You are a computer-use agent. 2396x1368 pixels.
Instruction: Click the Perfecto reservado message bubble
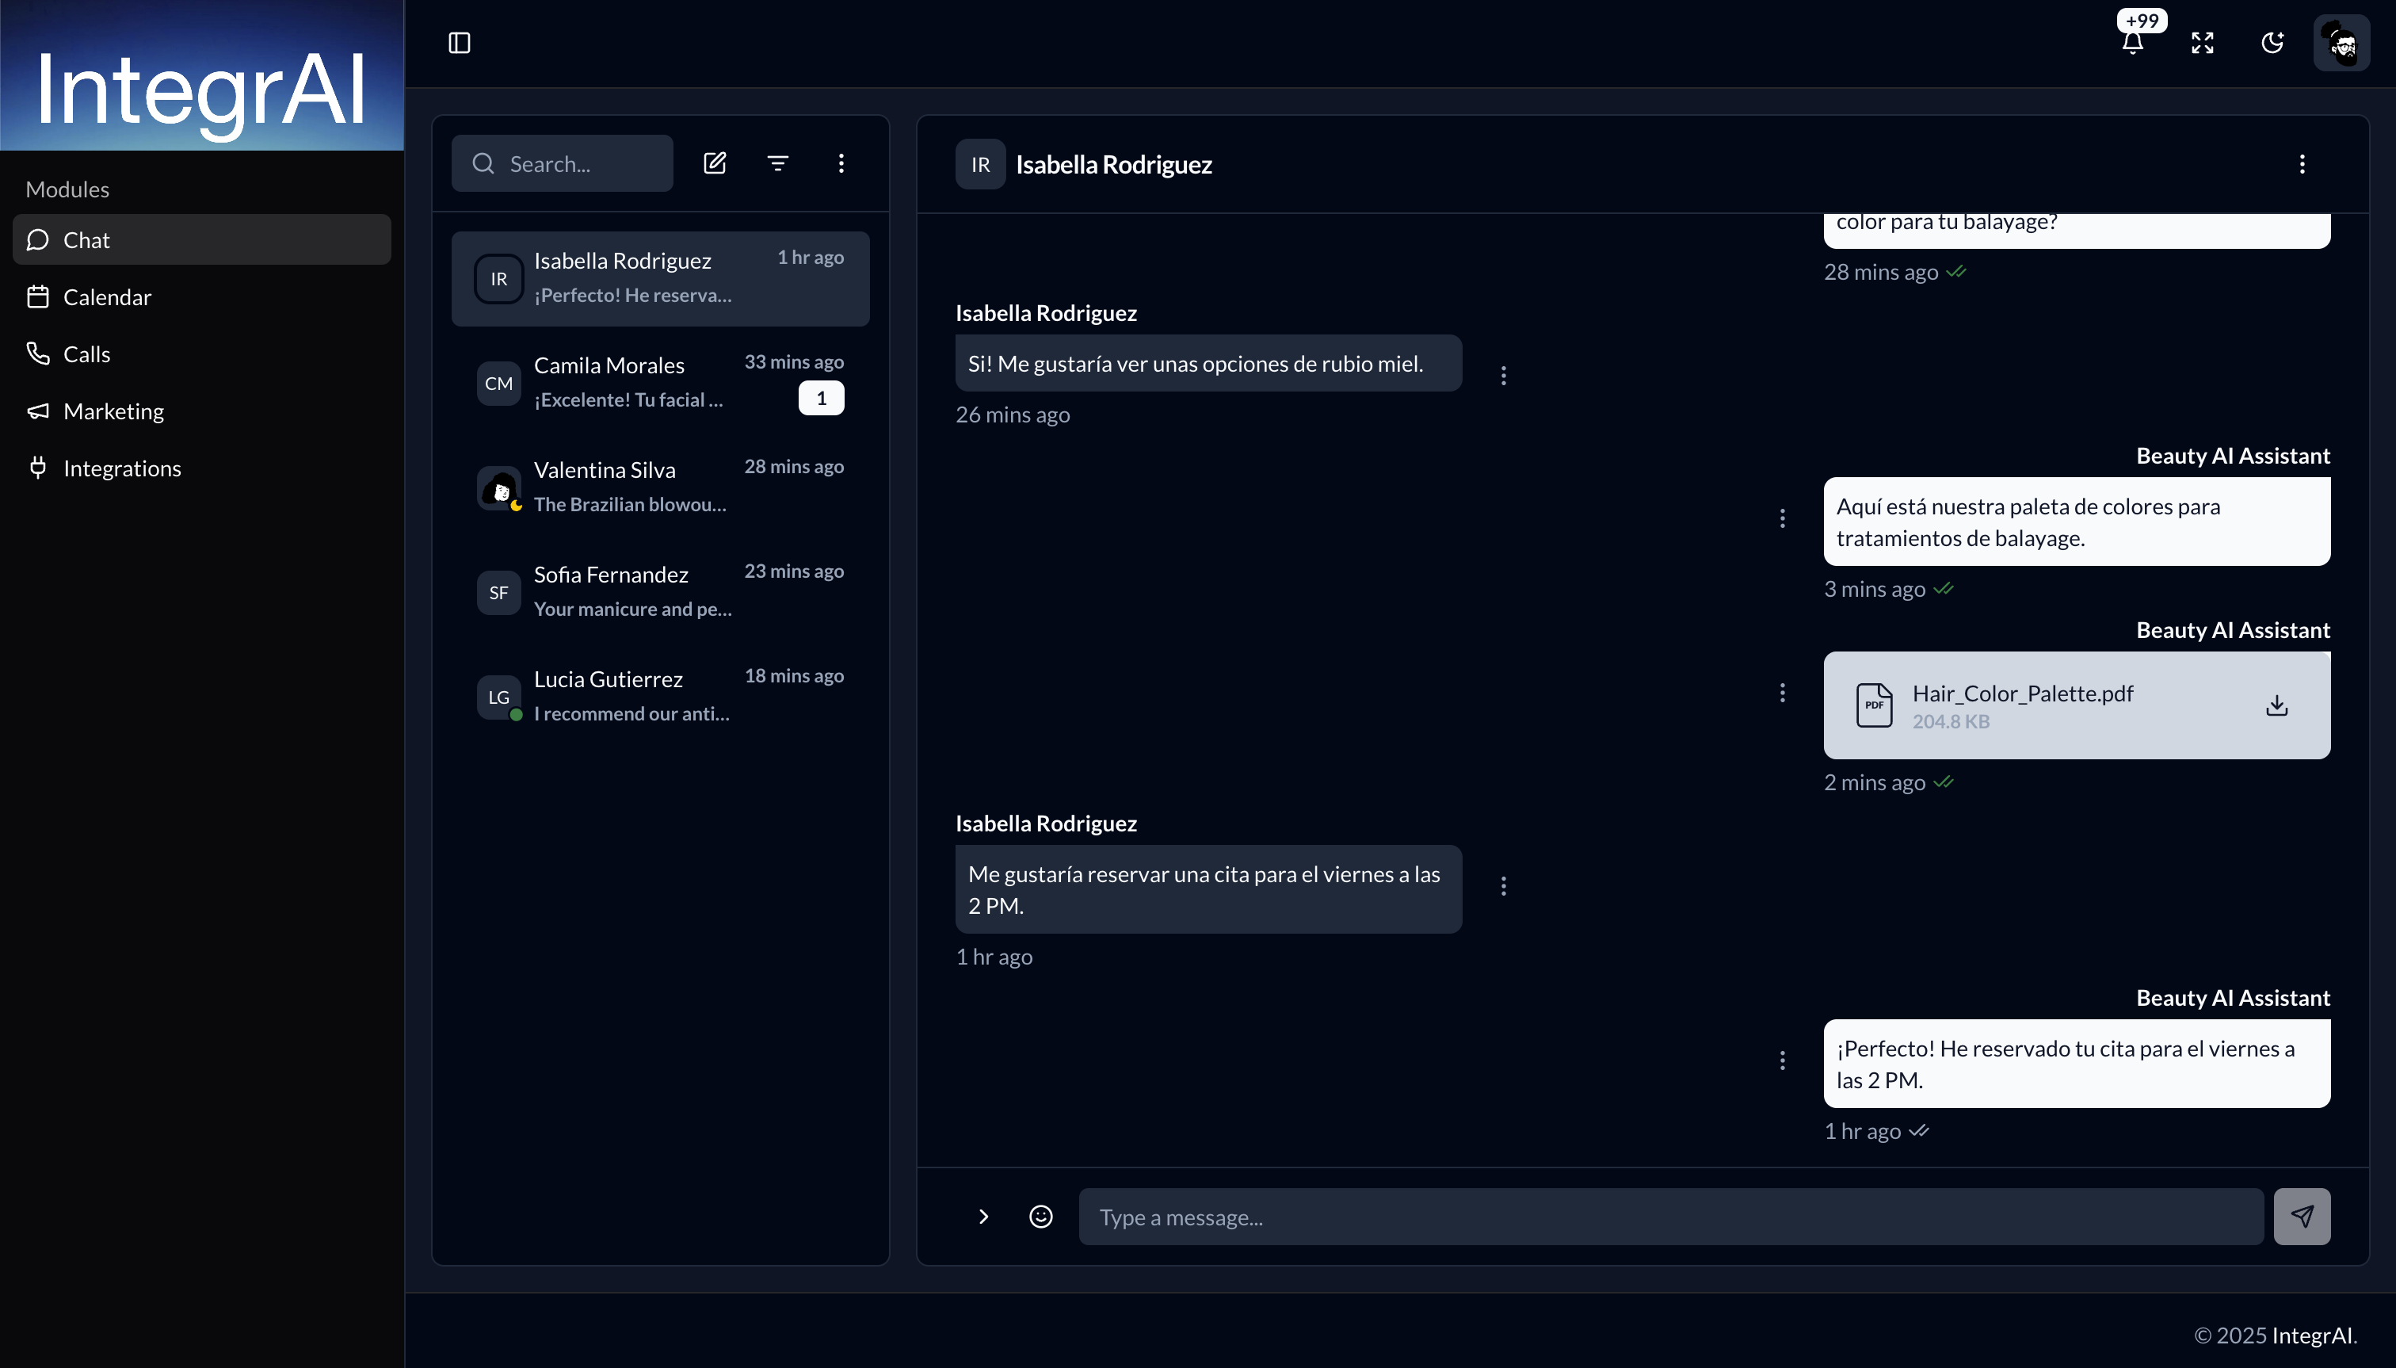tap(2077, 1064)
